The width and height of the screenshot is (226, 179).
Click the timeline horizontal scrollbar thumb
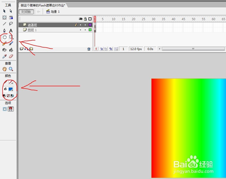(193, 49)
